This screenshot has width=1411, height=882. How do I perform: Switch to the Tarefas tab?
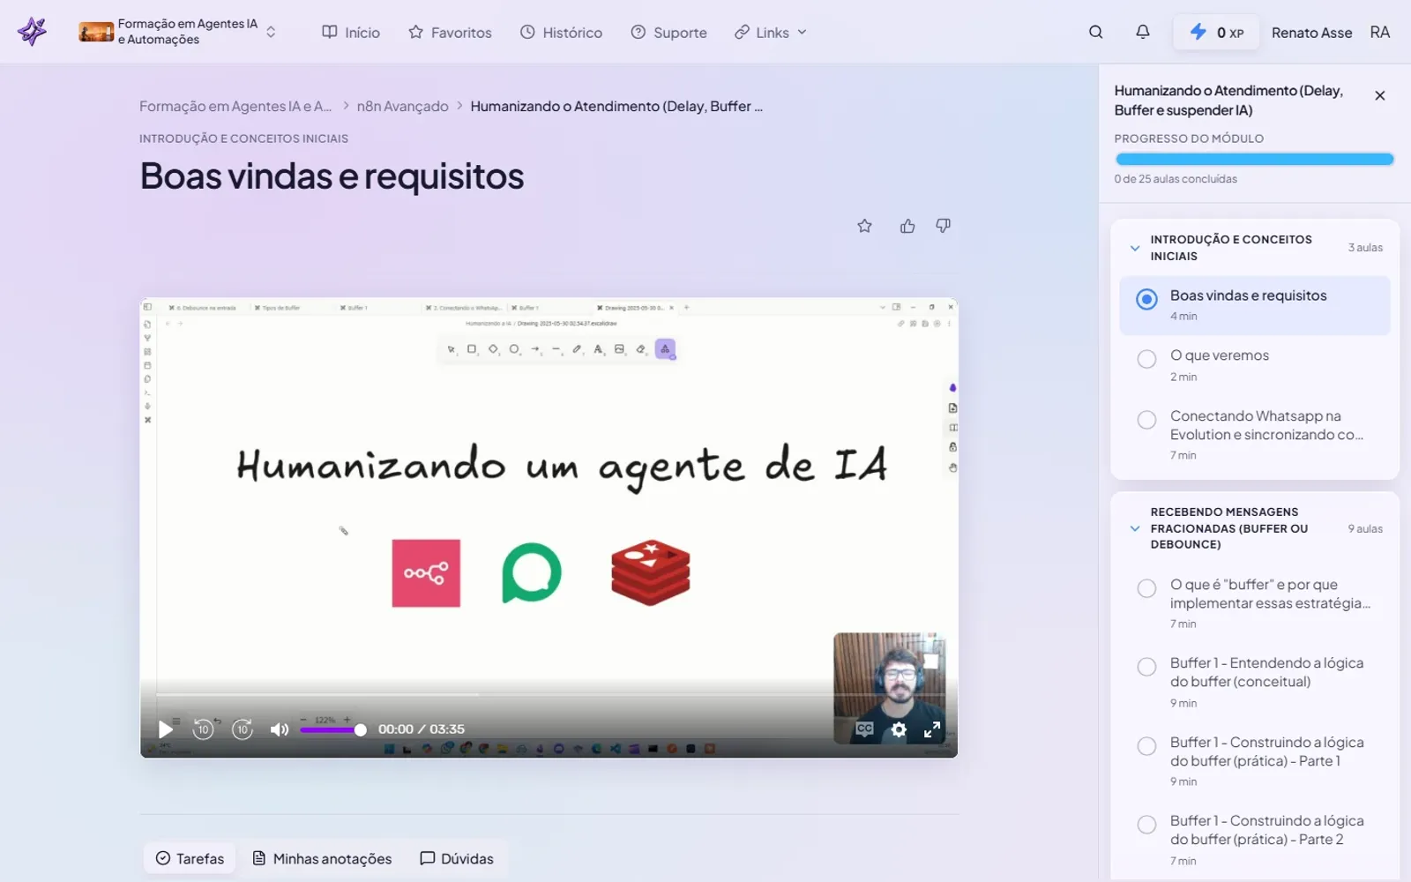point(190,858)
